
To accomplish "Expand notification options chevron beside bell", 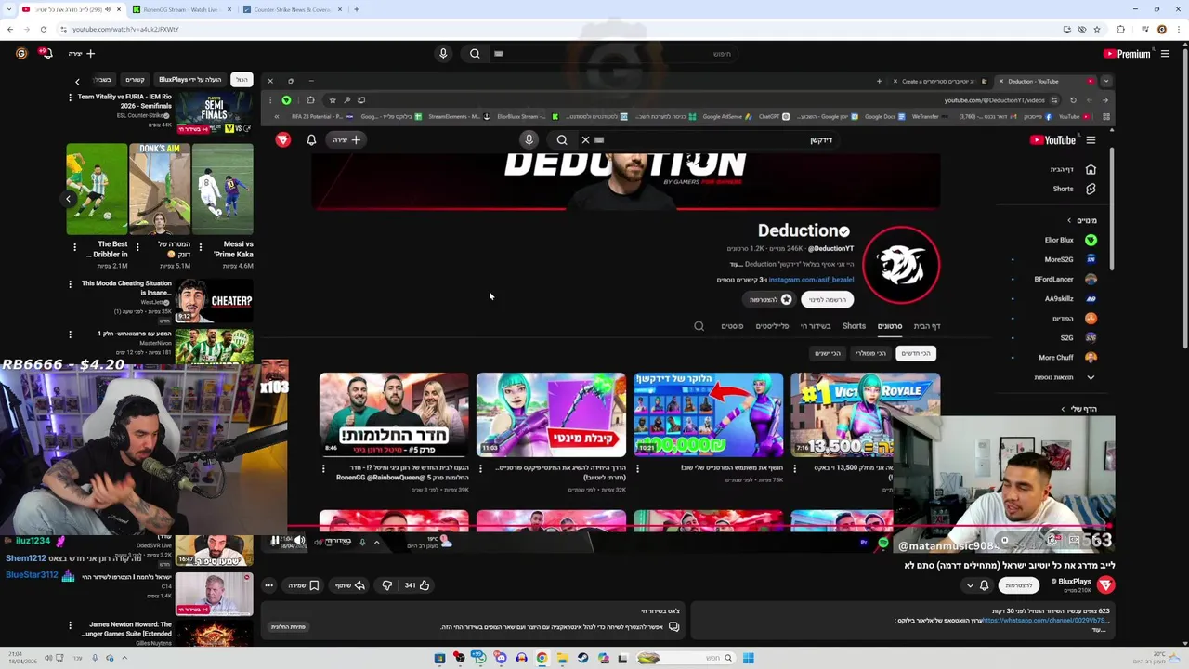I will click(x=970, y=585).
